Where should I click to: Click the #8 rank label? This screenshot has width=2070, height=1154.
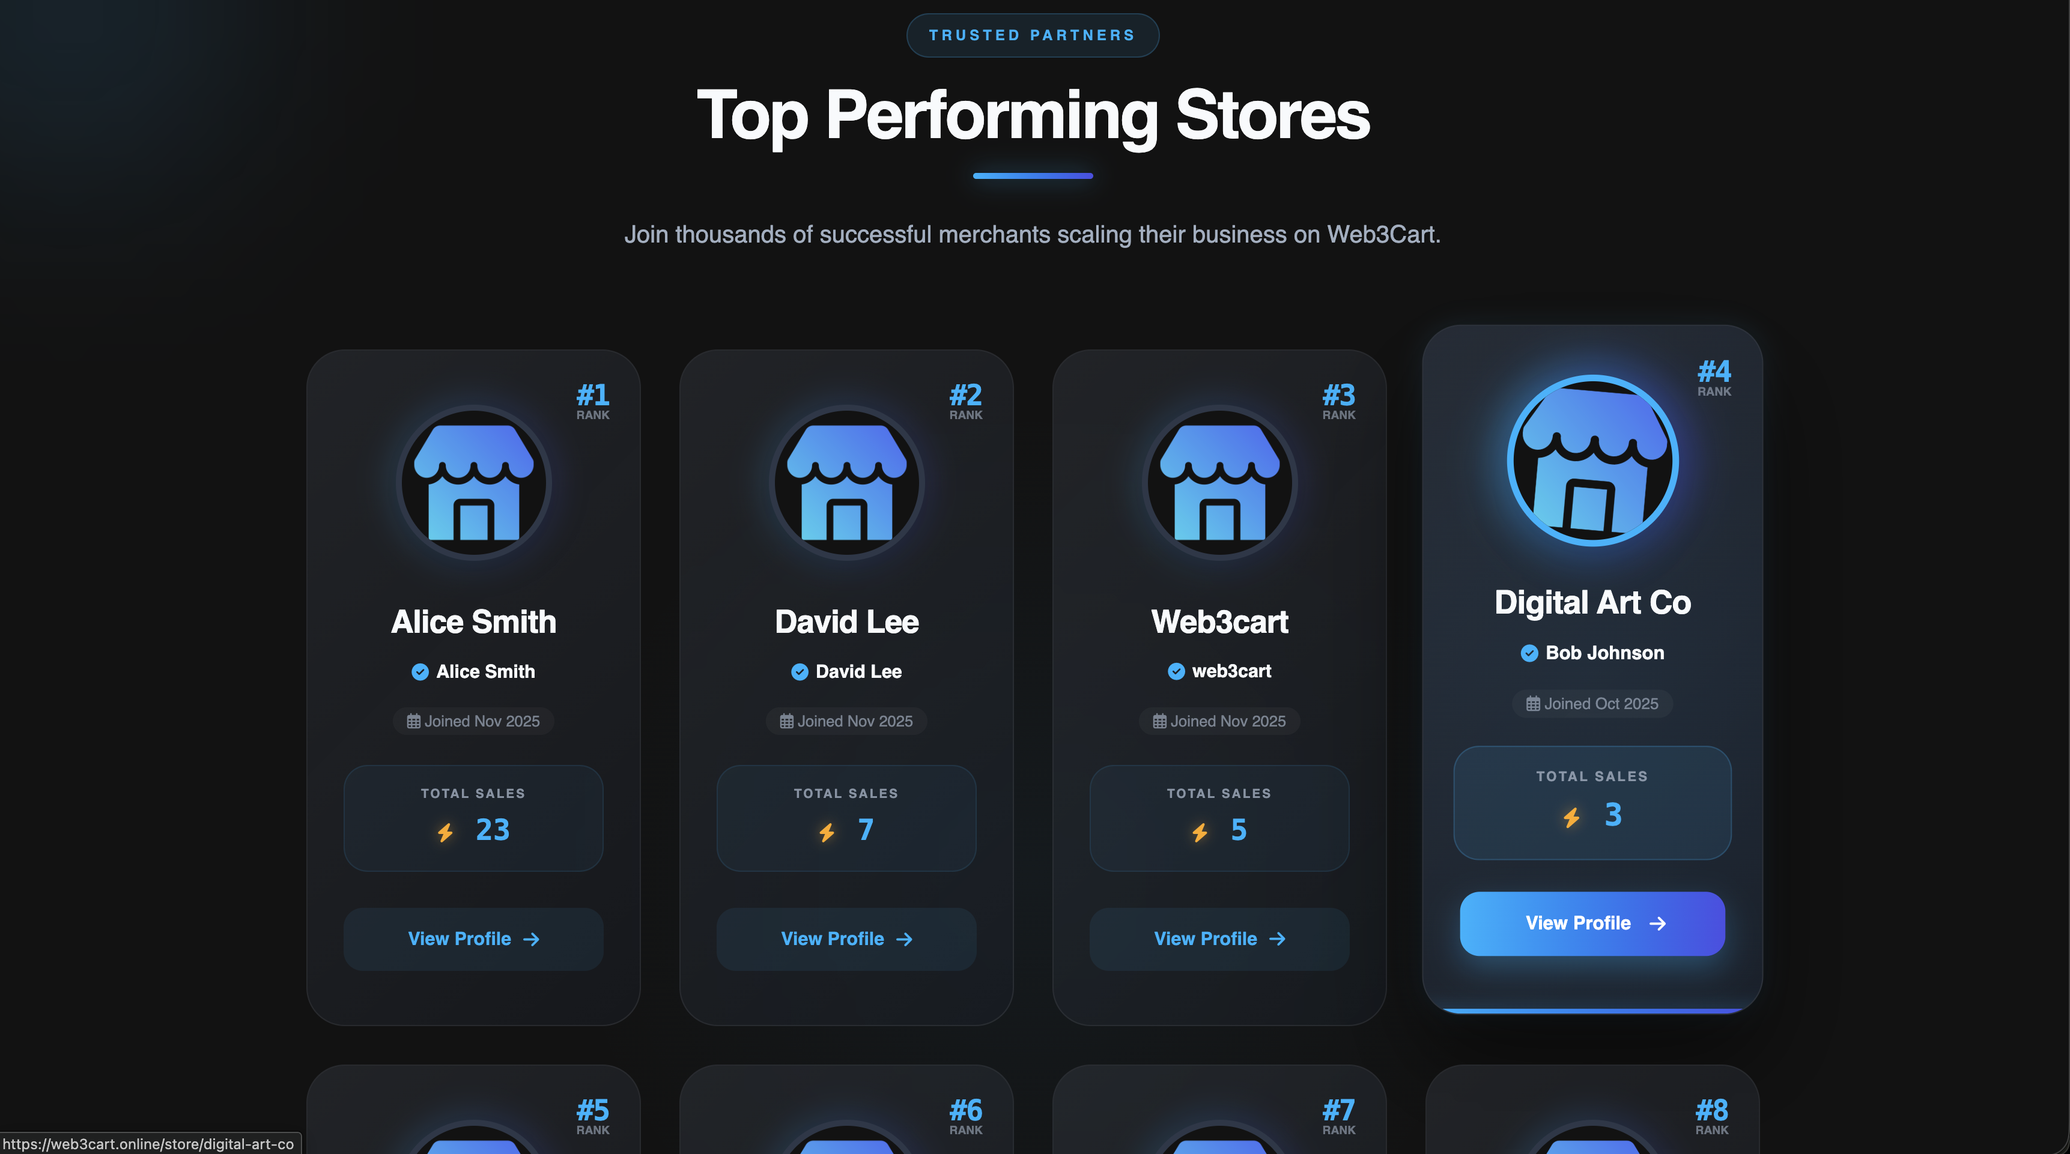tap(1711, 1116)
